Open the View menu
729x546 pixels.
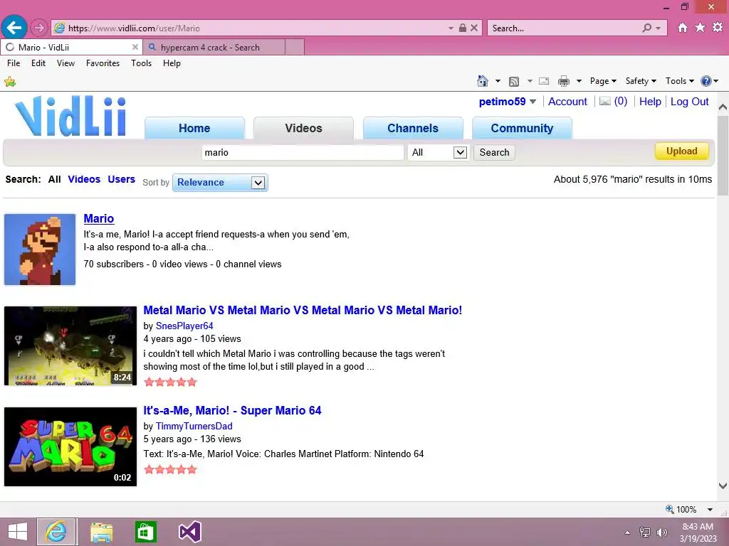65,63
